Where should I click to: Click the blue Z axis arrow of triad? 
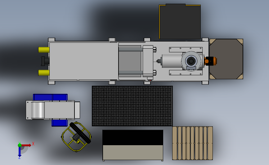(x=20, y=152)
